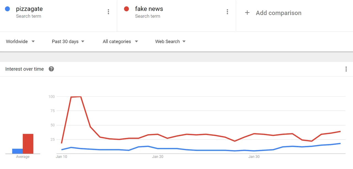Open the Past 30 days time range dropdown

[x=68, y=41]
